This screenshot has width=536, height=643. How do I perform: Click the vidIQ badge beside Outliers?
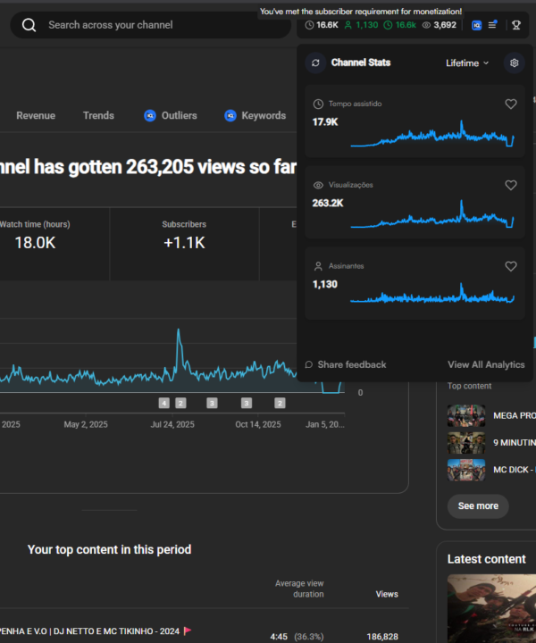pyautogui.click(x=150, y=116)
